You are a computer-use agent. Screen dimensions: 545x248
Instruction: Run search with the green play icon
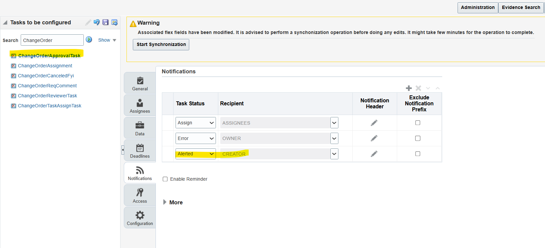coord(89,40)
